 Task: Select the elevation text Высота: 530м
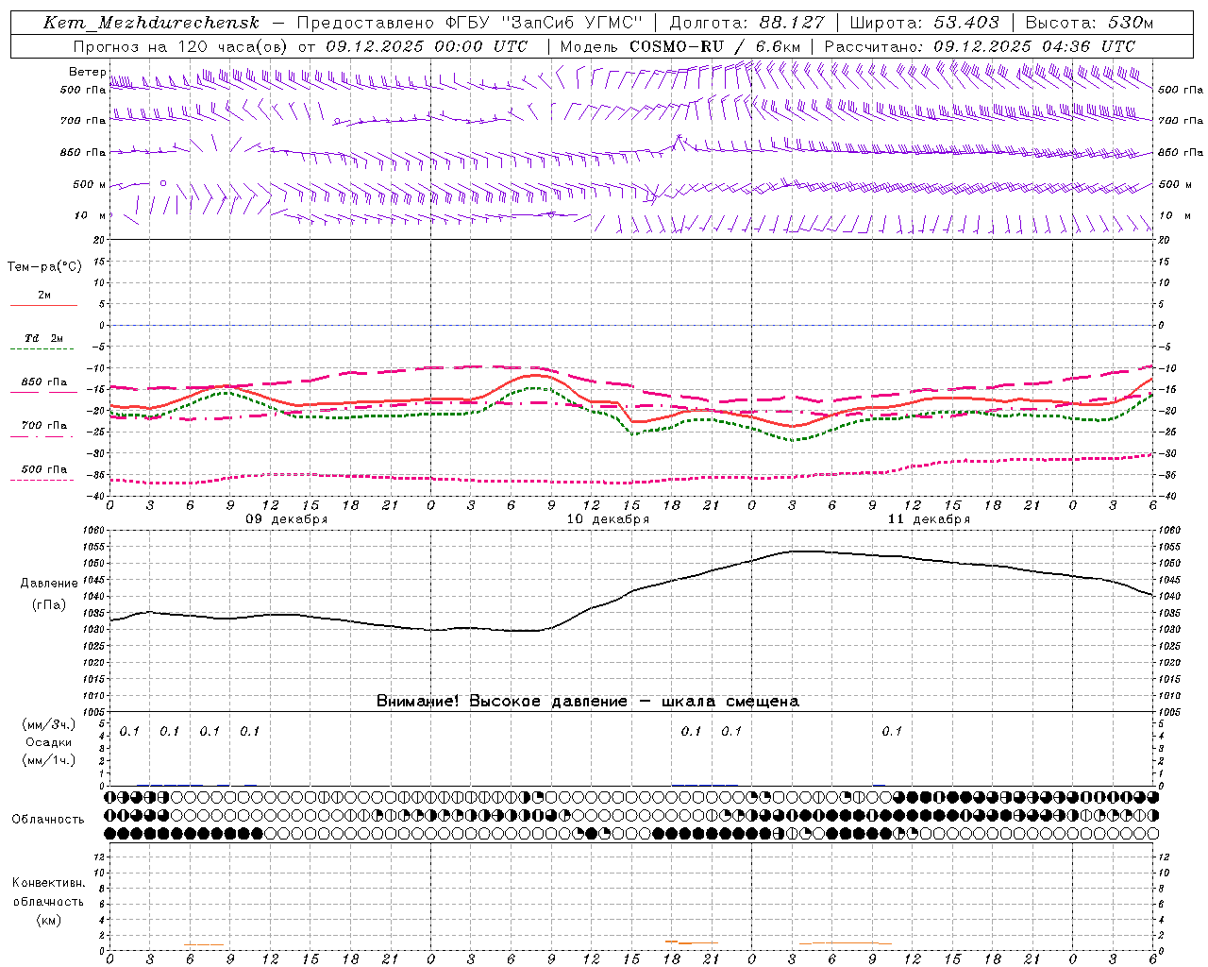1089,23
